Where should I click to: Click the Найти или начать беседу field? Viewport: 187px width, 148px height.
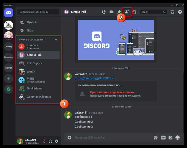tap(38, 12)
